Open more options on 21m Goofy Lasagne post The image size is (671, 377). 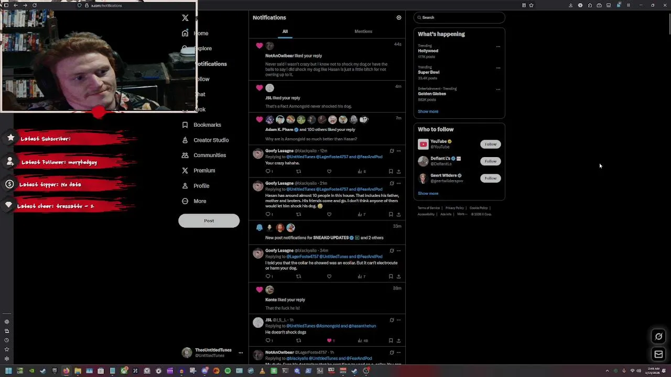coord(399,183)
